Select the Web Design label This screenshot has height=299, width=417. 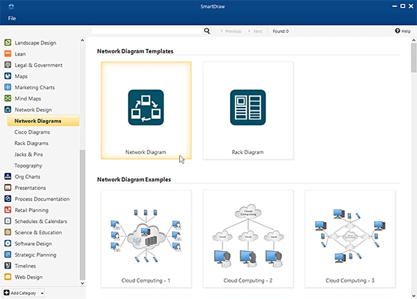(x=28, y=277)
